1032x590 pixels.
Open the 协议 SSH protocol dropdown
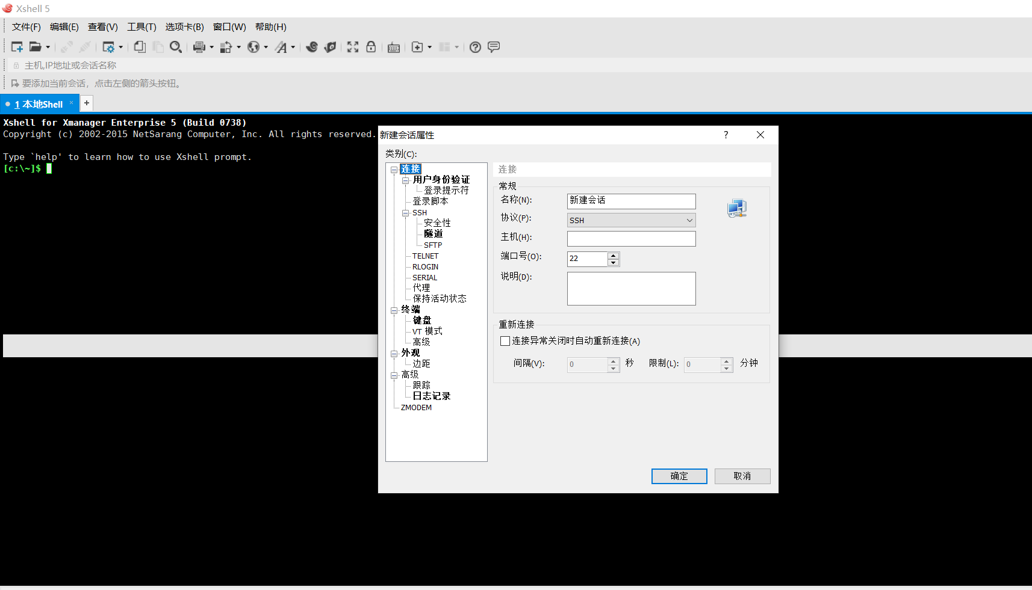(x=631, y=220)
